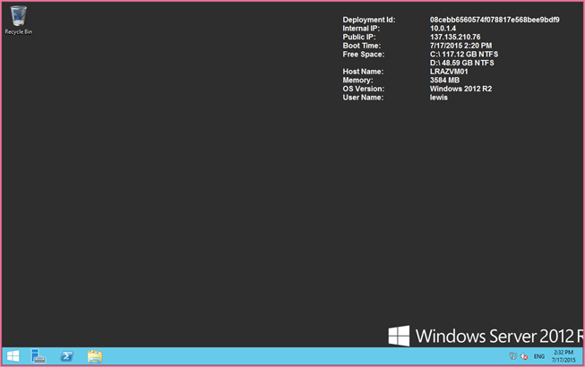The height and width of the screenshot is (367, 585).
Task: Open File Explorer from the taskbar
Action: tap(95, 356)
